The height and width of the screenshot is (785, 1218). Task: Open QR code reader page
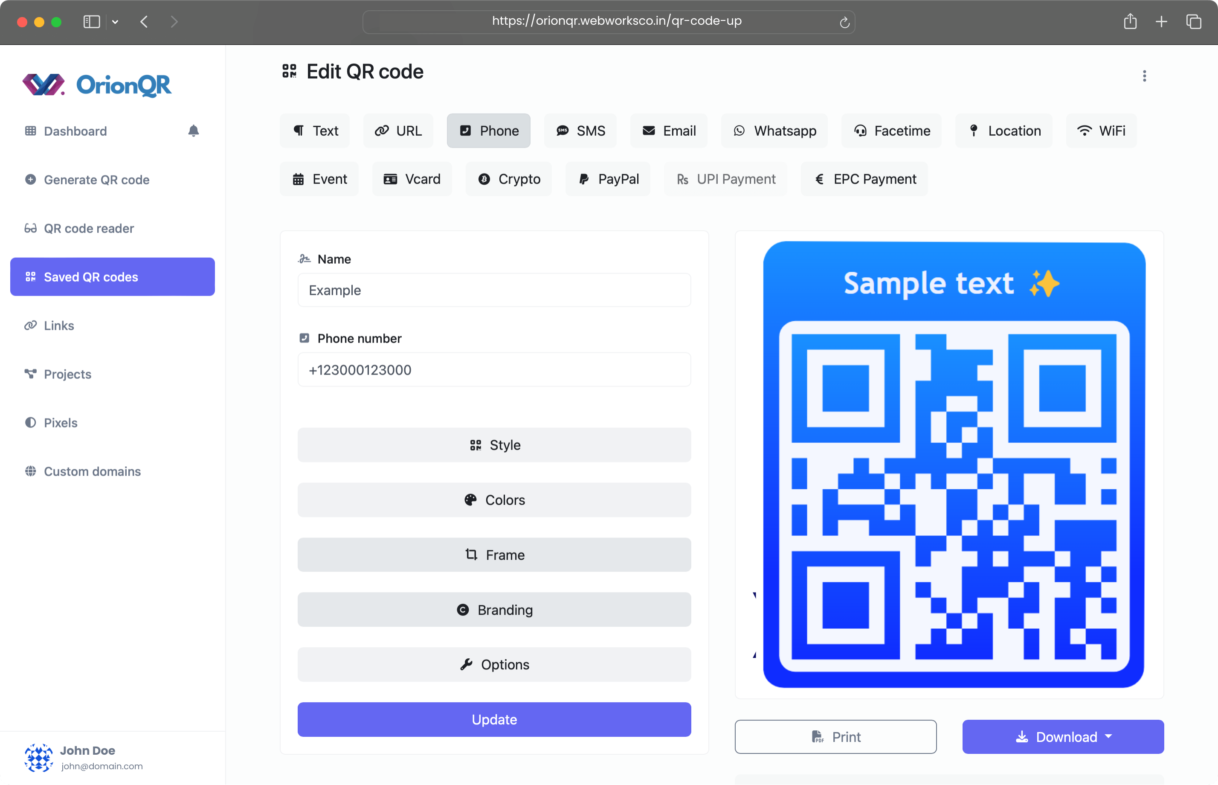79,228
